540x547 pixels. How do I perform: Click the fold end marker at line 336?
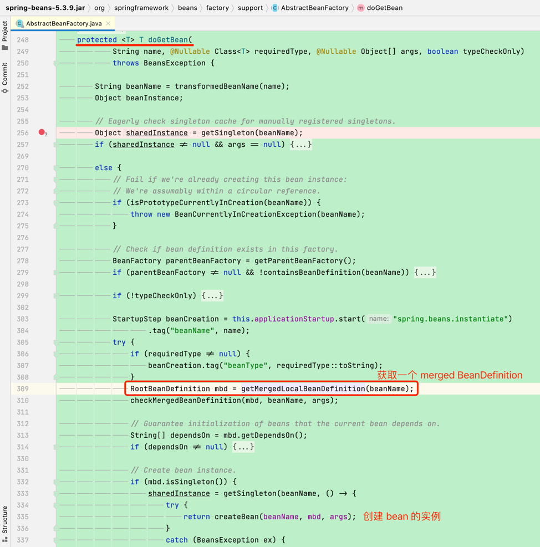pos(55,528)
